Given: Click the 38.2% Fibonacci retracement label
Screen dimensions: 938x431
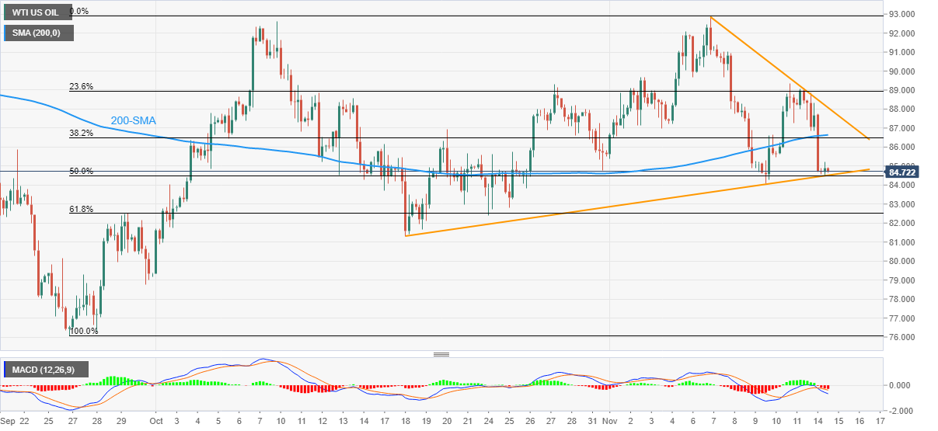Looking at the screenshot, I should click(x=81, y=134).
